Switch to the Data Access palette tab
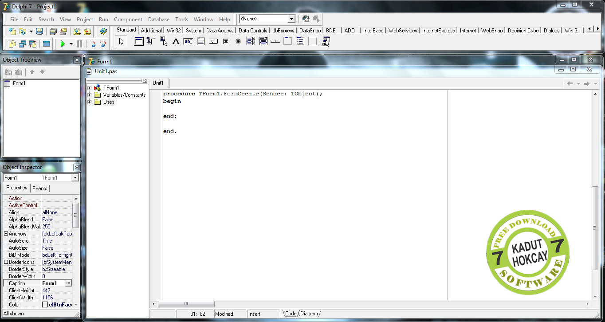This screenshot has width=605, height=322. coord(220,31)
